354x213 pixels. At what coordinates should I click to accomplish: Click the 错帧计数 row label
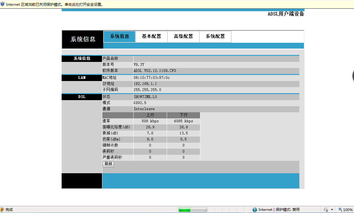pyautogui.click(x=110, y=145)
